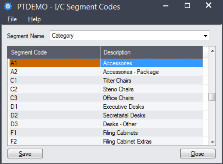Maximize the I/C Segment Codes window

pyautogui.click(x=187, y=6)
